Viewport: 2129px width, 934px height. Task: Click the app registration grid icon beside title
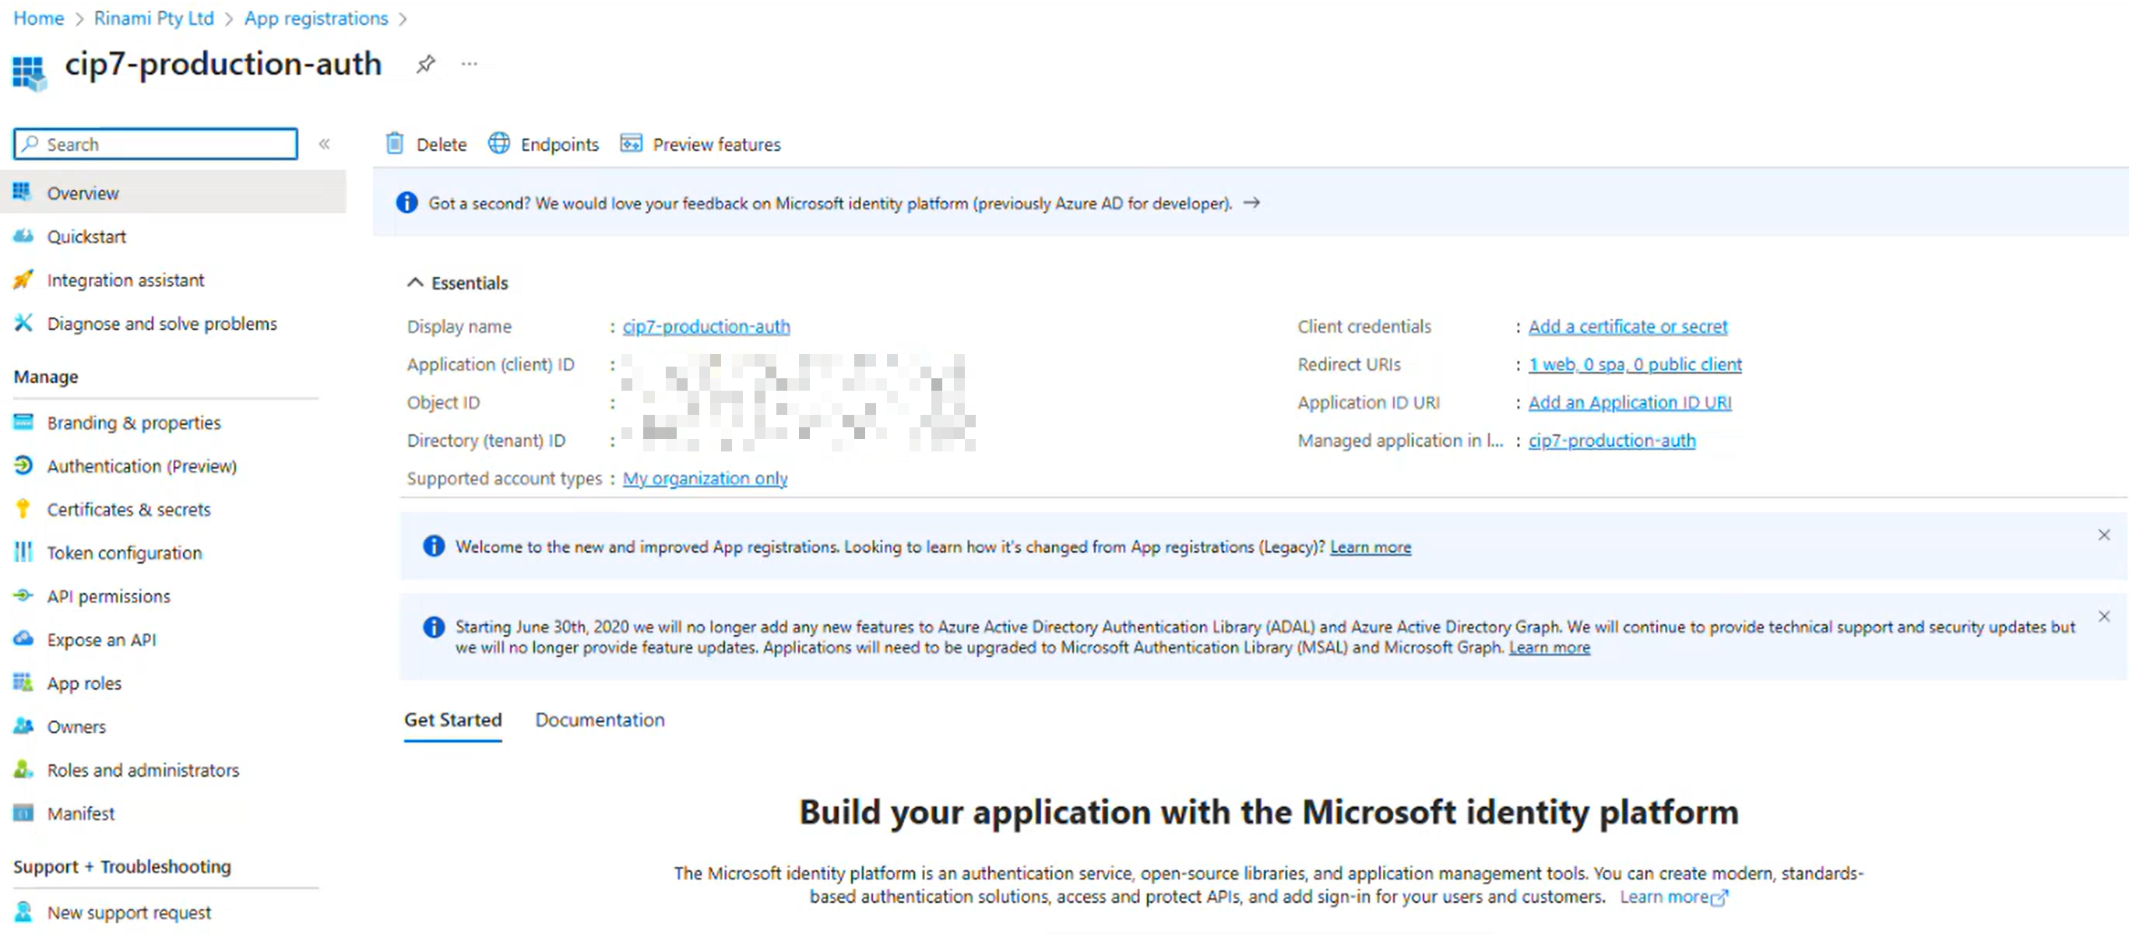[x=28, y=72]
